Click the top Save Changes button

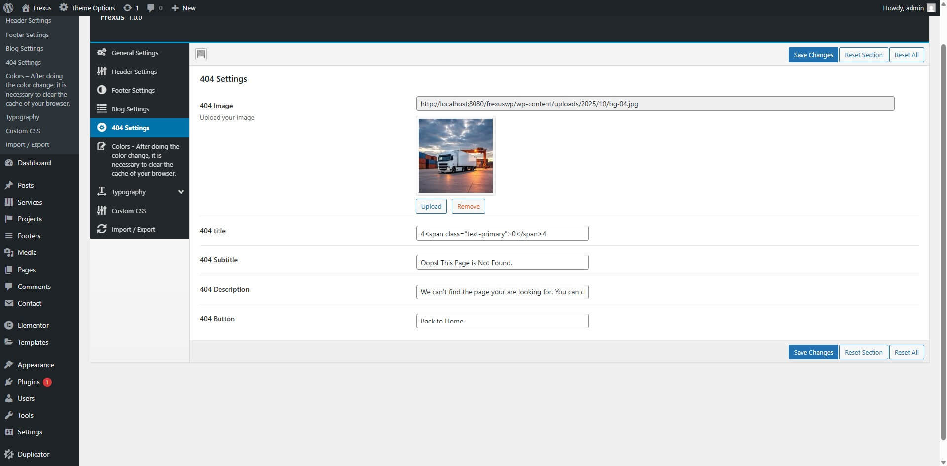click(813, 55)
